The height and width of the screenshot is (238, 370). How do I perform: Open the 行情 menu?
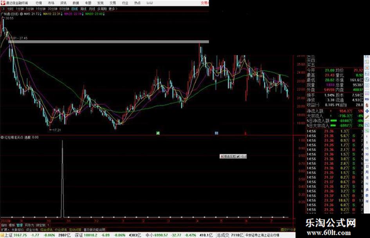tap(39, 3)
